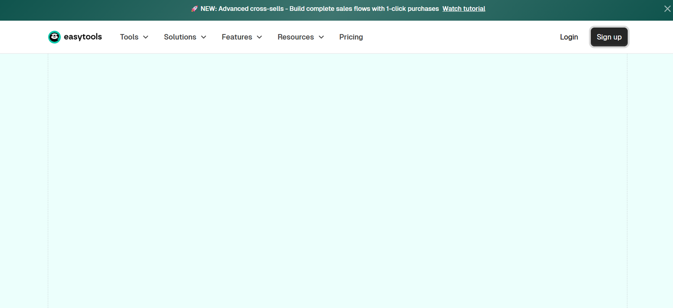Expand the Resources dropdown chevron
Screen dimensions: 673x308
321,37
